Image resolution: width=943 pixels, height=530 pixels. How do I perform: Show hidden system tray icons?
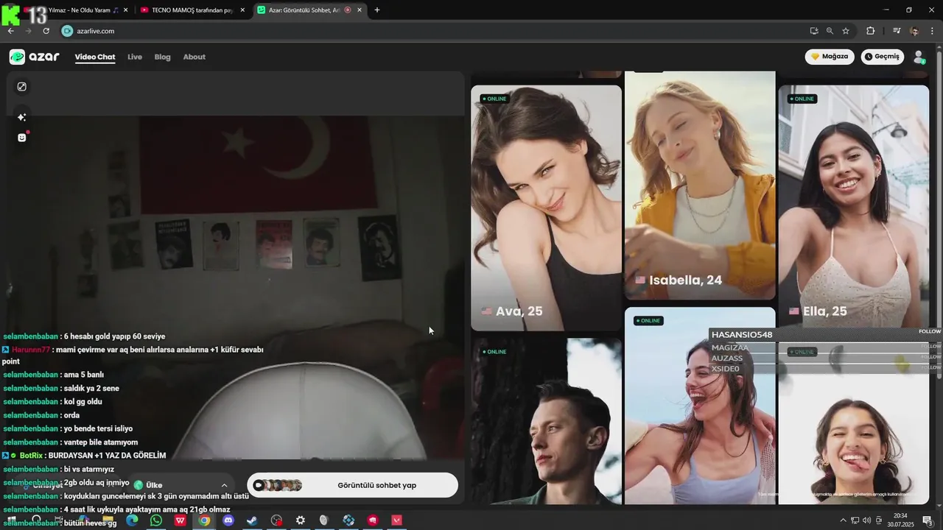tap(843, 520)
